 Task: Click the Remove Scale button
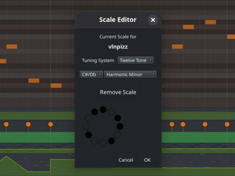(118, 92)
